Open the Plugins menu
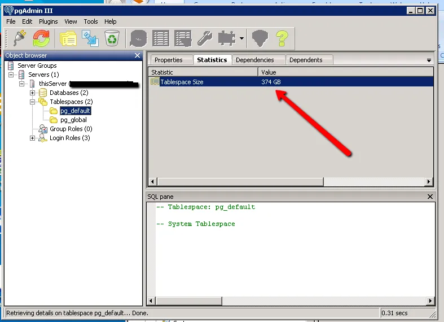 tap(49, 21)
